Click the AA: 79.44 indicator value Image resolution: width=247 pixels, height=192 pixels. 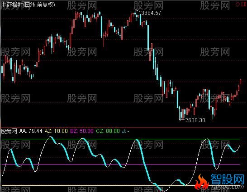pos(31,131)
